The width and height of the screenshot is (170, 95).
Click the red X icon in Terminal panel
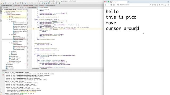pos(3,75)
